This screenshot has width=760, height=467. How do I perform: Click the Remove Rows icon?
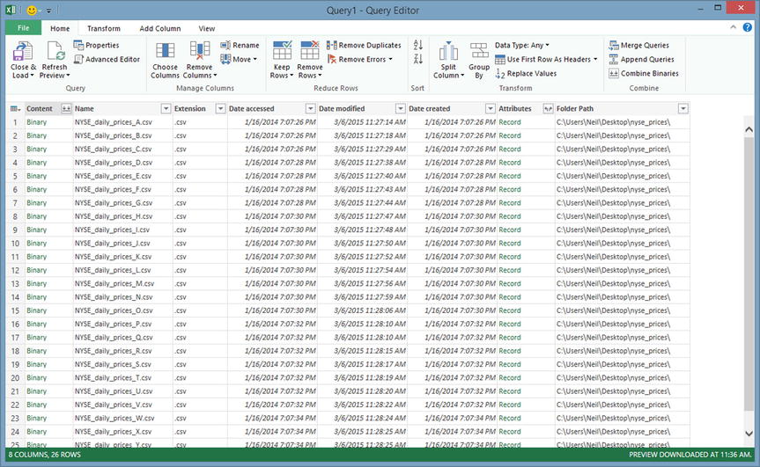click(310, 51)
